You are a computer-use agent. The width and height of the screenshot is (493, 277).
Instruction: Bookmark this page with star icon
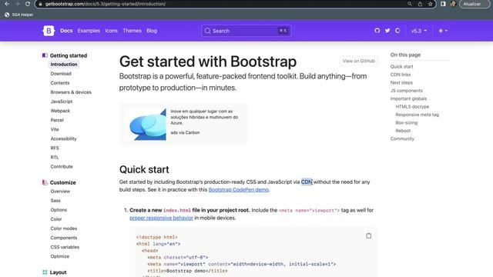point(430,4)
